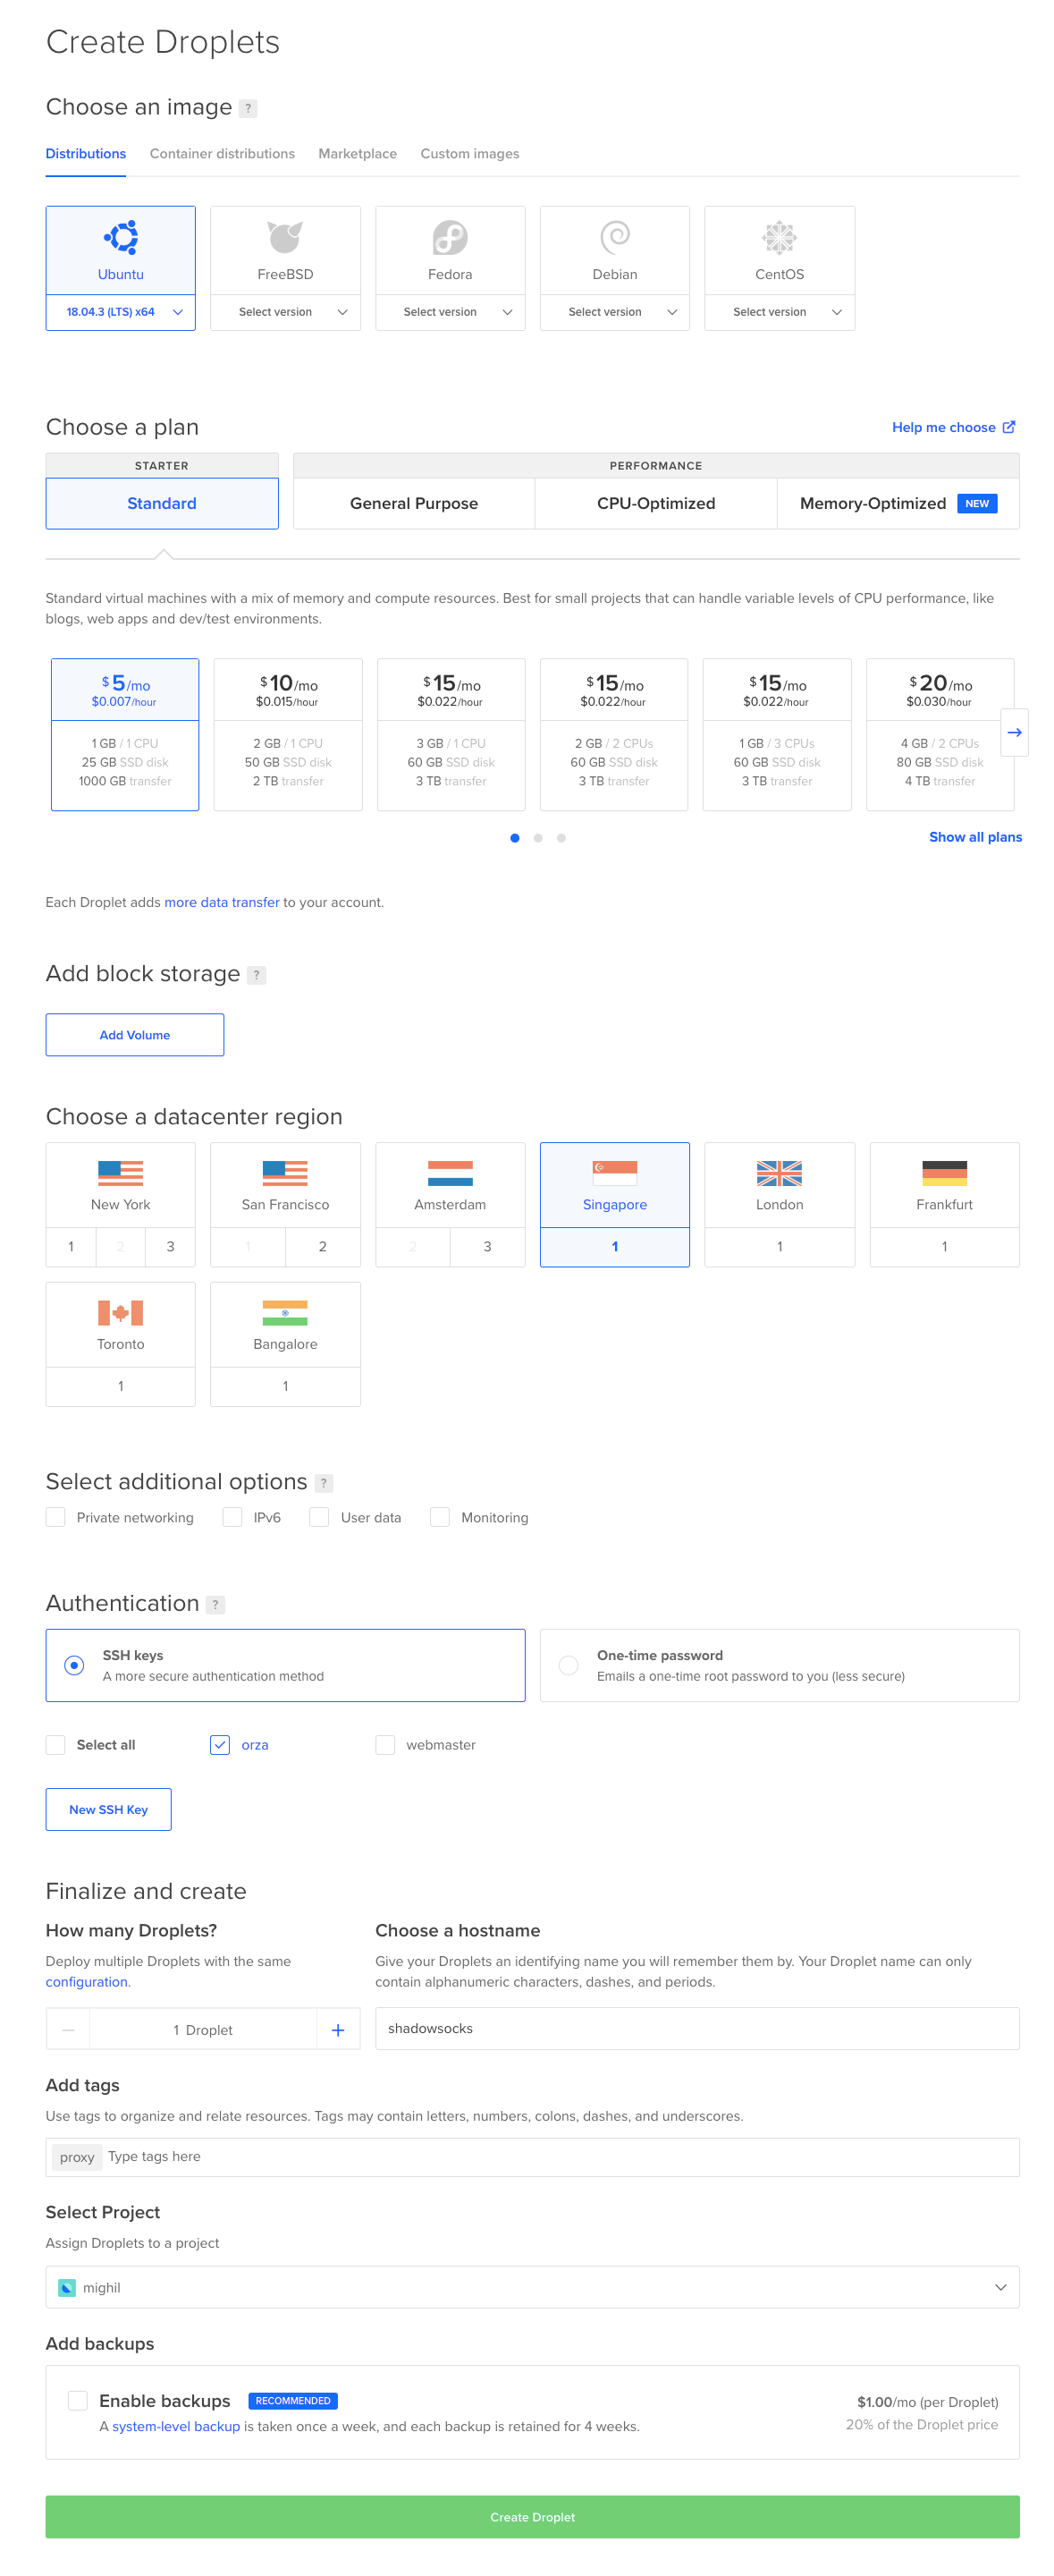Image resolution: width=1054 pixels, height=2576 pixels.
Task: Pick the Debian swirl icon
Action: [614, 237]
